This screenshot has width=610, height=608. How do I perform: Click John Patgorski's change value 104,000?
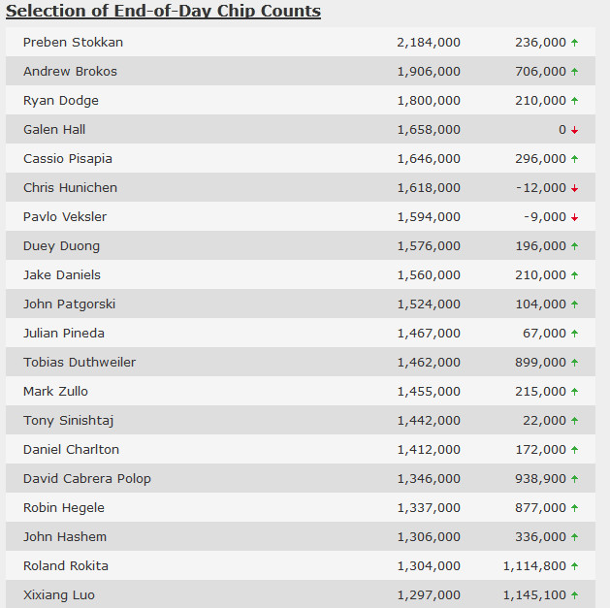pyautogui.click(x=541, y=304)
